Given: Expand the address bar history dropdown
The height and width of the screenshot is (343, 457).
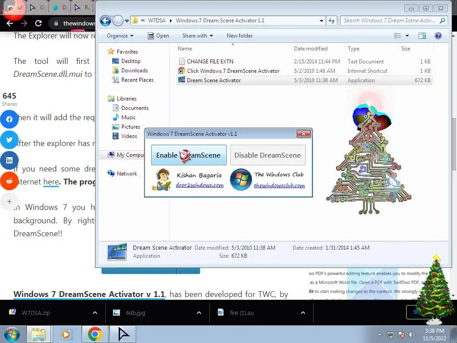Looking at the screenshot, I should point(321,21).
